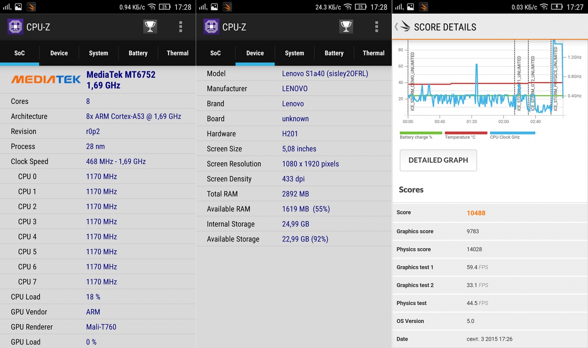Tap the picture notification icon on Score Details screen
The height and width of the screenshot is (348, 588).
click(410, 7)
